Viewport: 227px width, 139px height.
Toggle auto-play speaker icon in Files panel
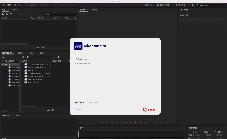coord(43,47)
